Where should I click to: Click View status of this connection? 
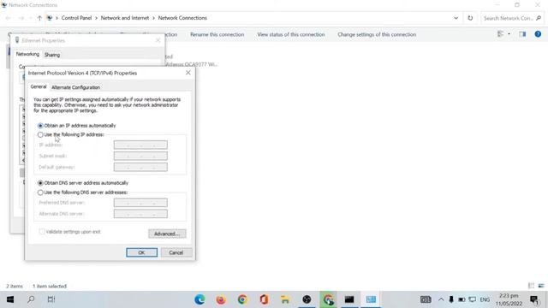point(291,34)
